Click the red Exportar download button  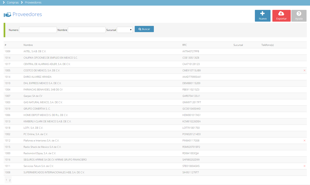tap(281, 16)
